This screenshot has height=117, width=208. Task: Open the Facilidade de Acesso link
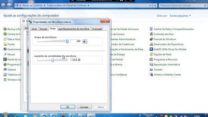pyautogui.click(x=125, y=29)
